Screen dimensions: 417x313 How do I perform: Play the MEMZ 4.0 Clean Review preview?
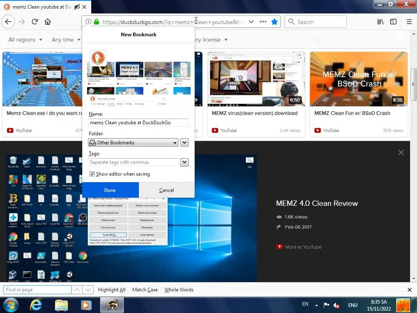point(132,218)
